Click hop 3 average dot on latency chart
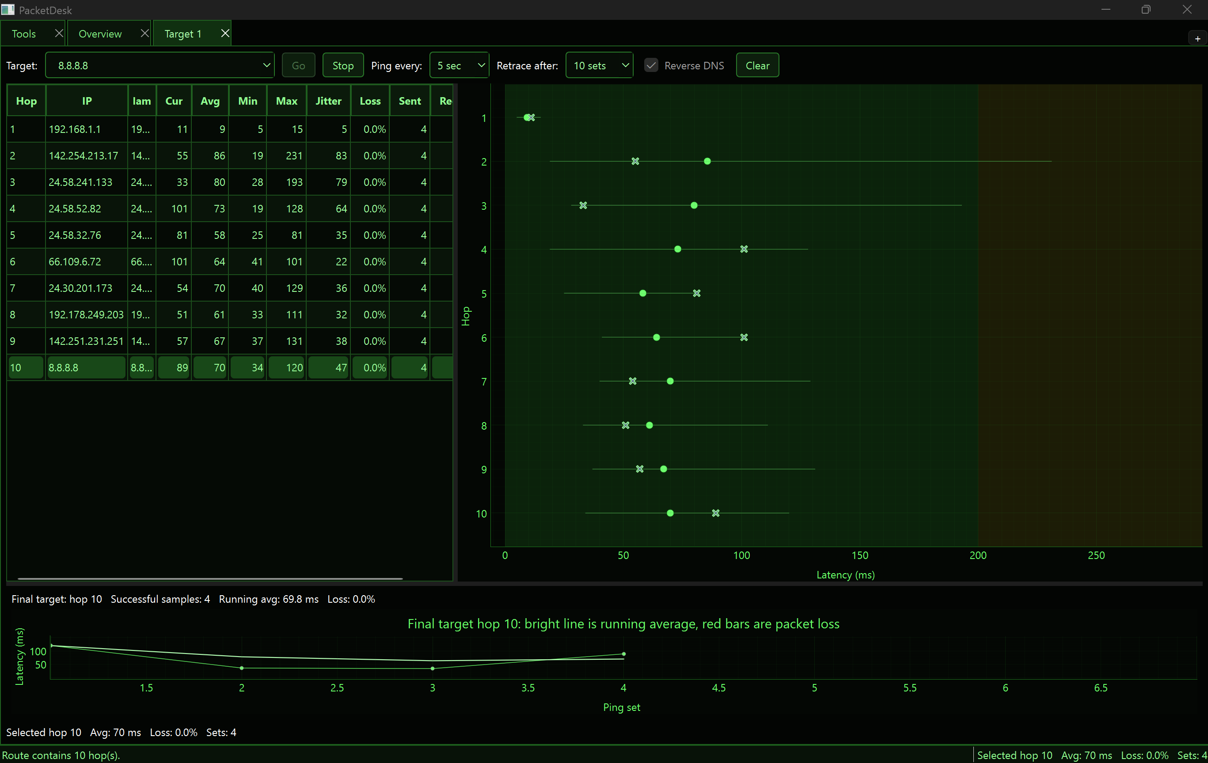The height and width of the screenshot is (763, 1208). tap(694, 205)
